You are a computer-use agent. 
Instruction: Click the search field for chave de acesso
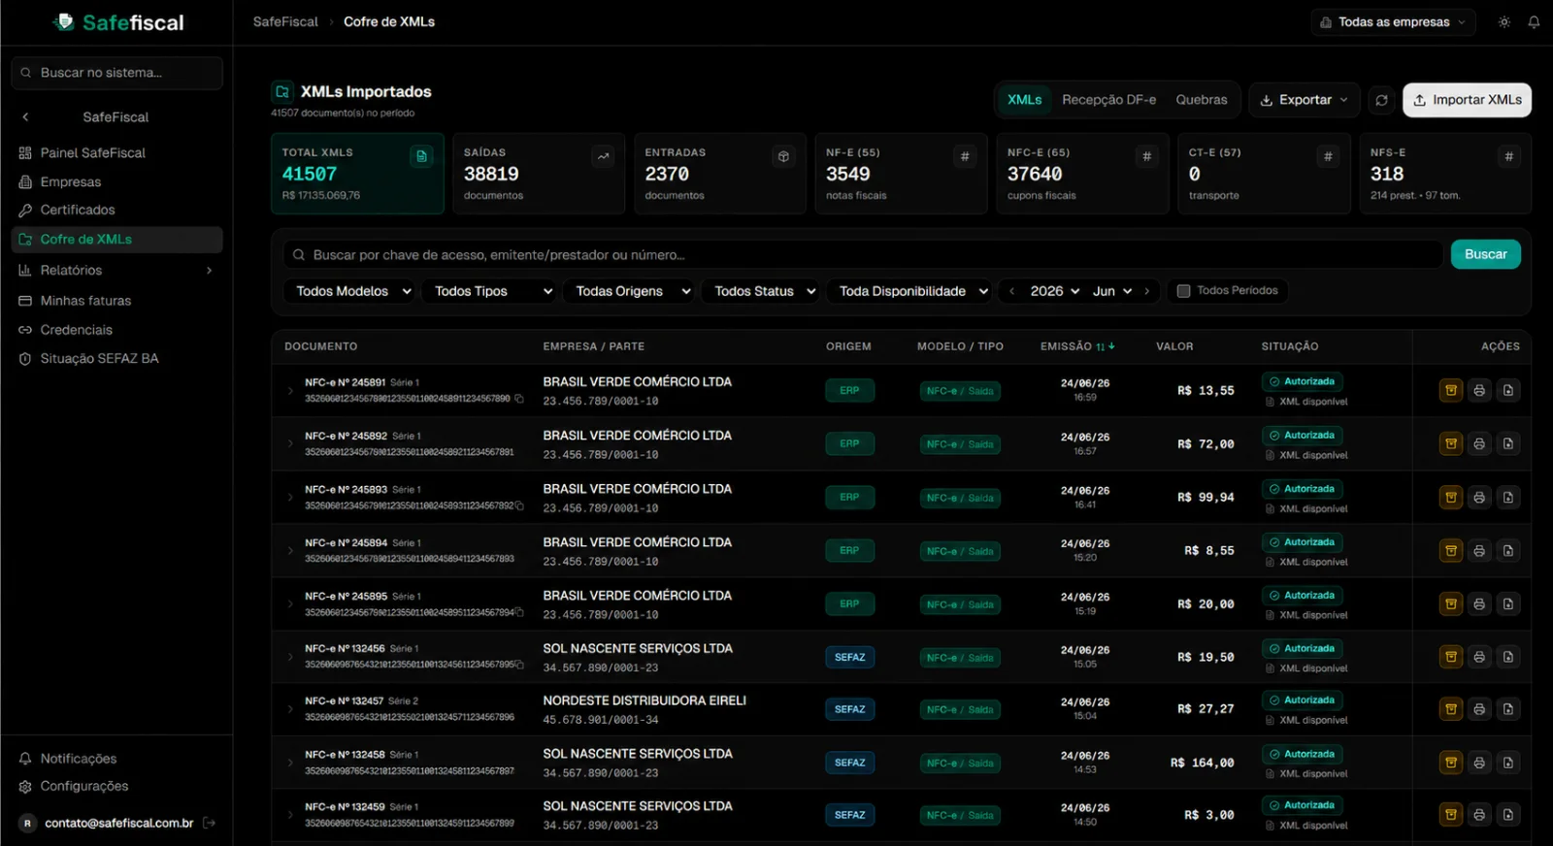pos(863,255)
